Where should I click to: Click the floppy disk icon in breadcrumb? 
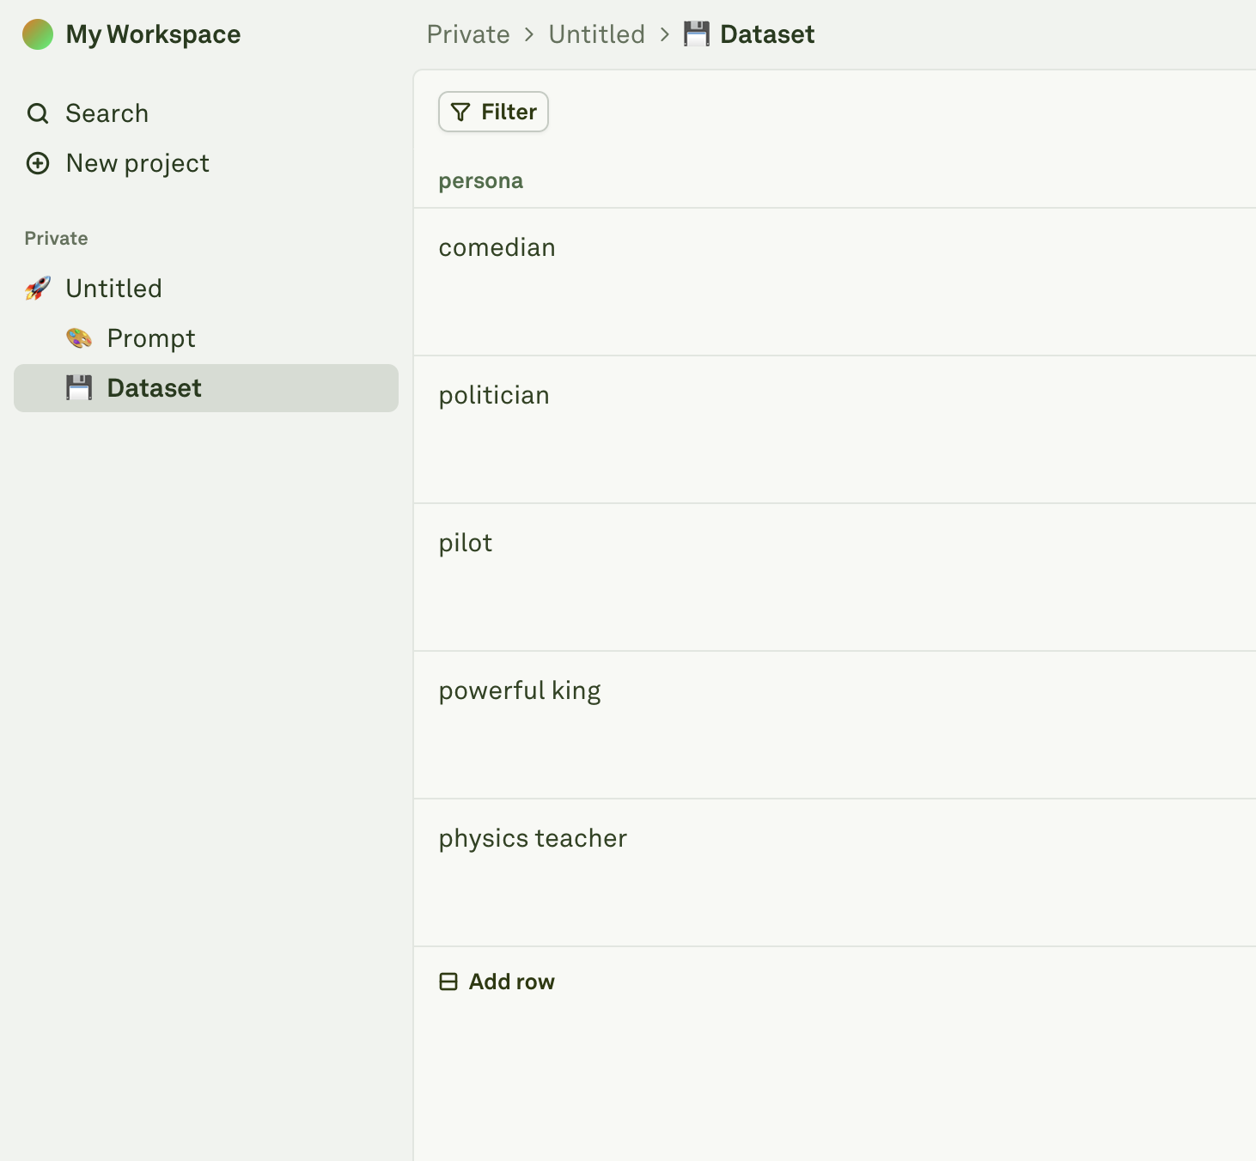(x=697, y=34)
